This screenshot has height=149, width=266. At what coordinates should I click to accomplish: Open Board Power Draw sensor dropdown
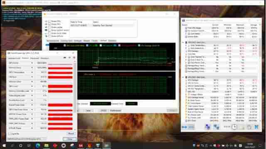click(32, 105)
